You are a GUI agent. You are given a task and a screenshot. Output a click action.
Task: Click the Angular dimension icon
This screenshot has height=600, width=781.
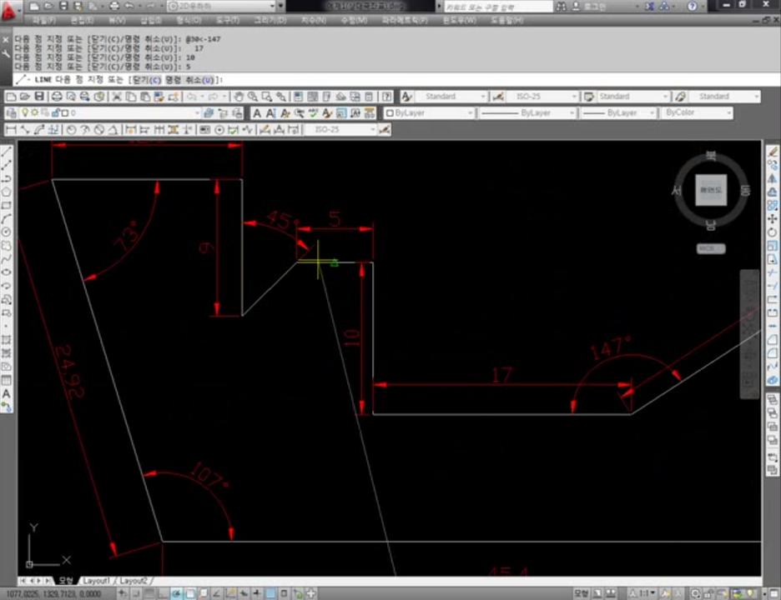click(x=113, y=130)
